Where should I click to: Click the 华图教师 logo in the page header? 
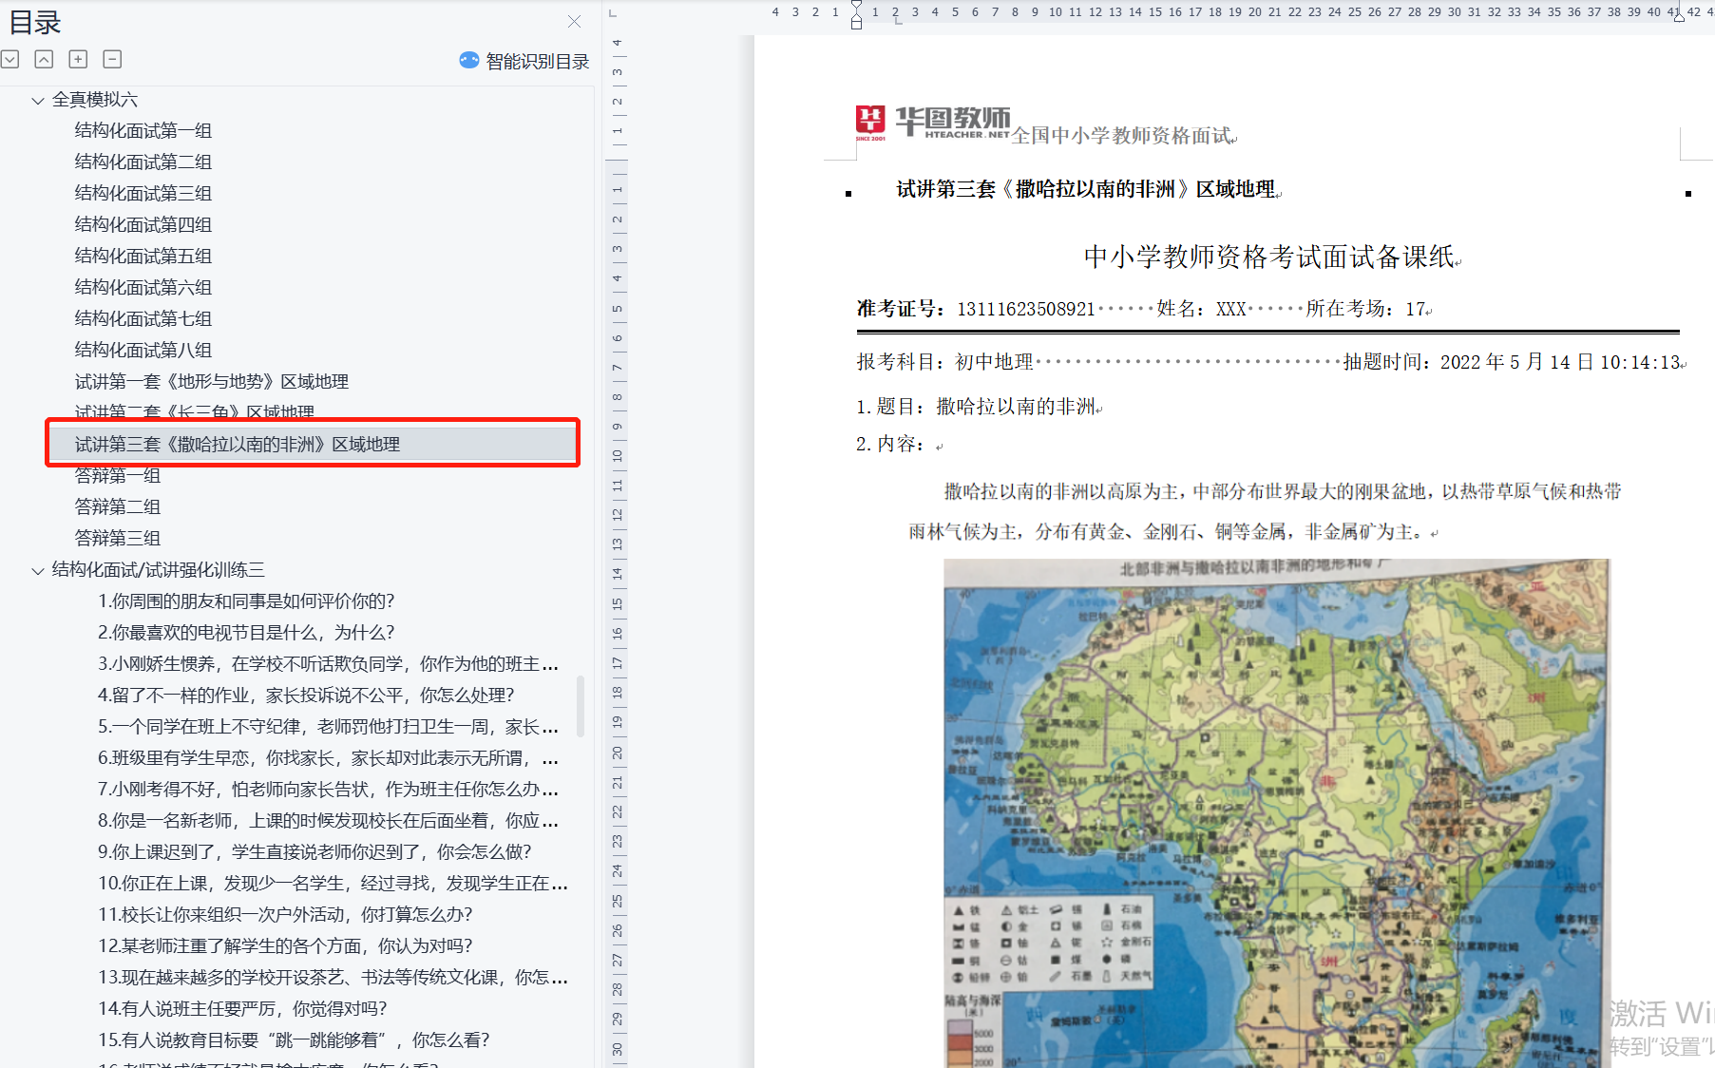tap(932, 123)
